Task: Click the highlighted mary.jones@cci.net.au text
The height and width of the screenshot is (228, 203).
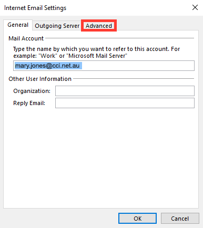Action: pyautogui.click(x=47, y=66)
